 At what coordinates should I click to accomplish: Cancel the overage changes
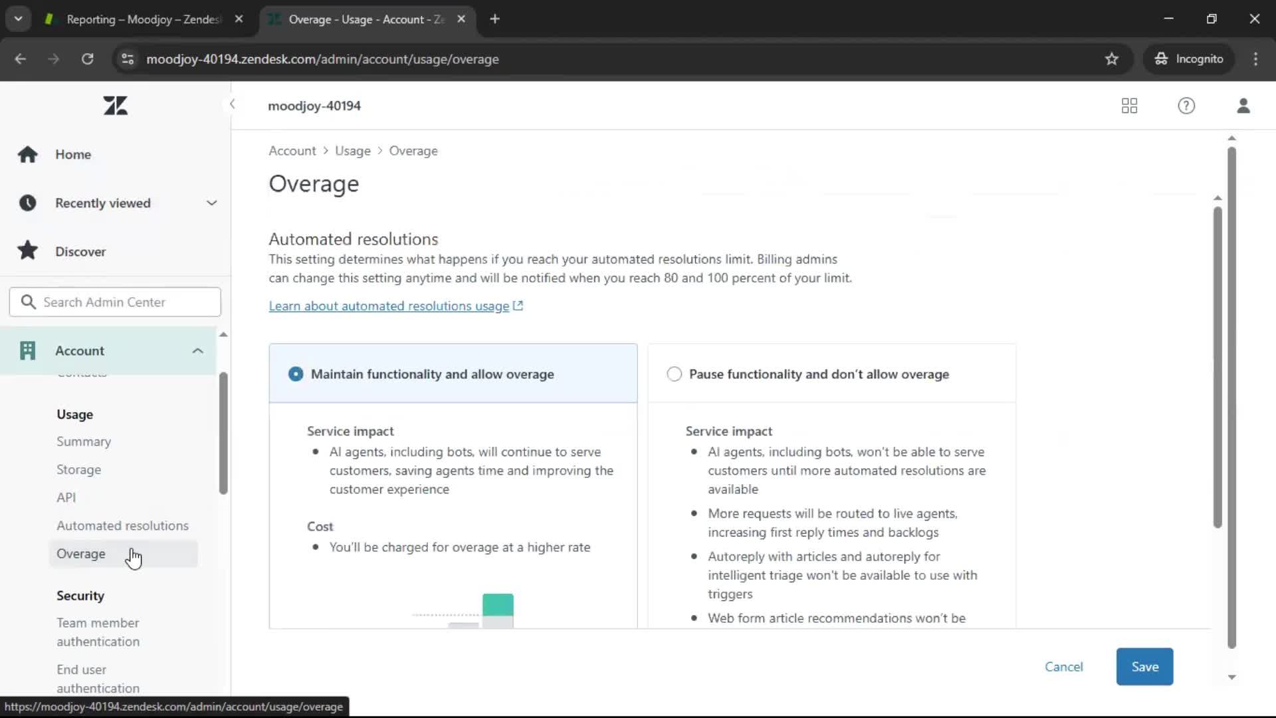[1063, 666]
